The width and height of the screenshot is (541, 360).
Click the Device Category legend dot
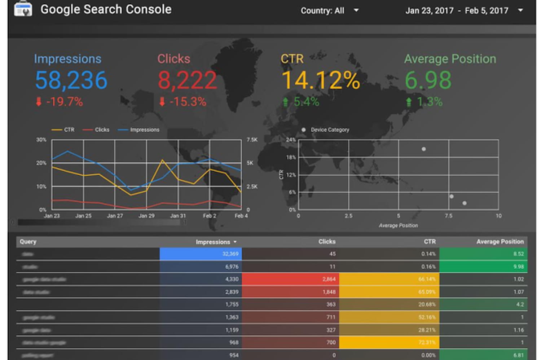tap(304, 130)
